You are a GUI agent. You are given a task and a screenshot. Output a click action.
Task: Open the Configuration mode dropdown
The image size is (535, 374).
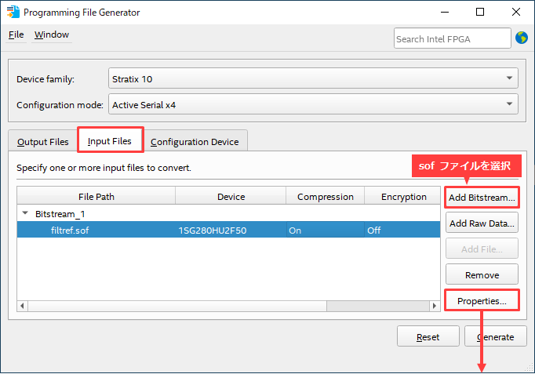(312, 103)
